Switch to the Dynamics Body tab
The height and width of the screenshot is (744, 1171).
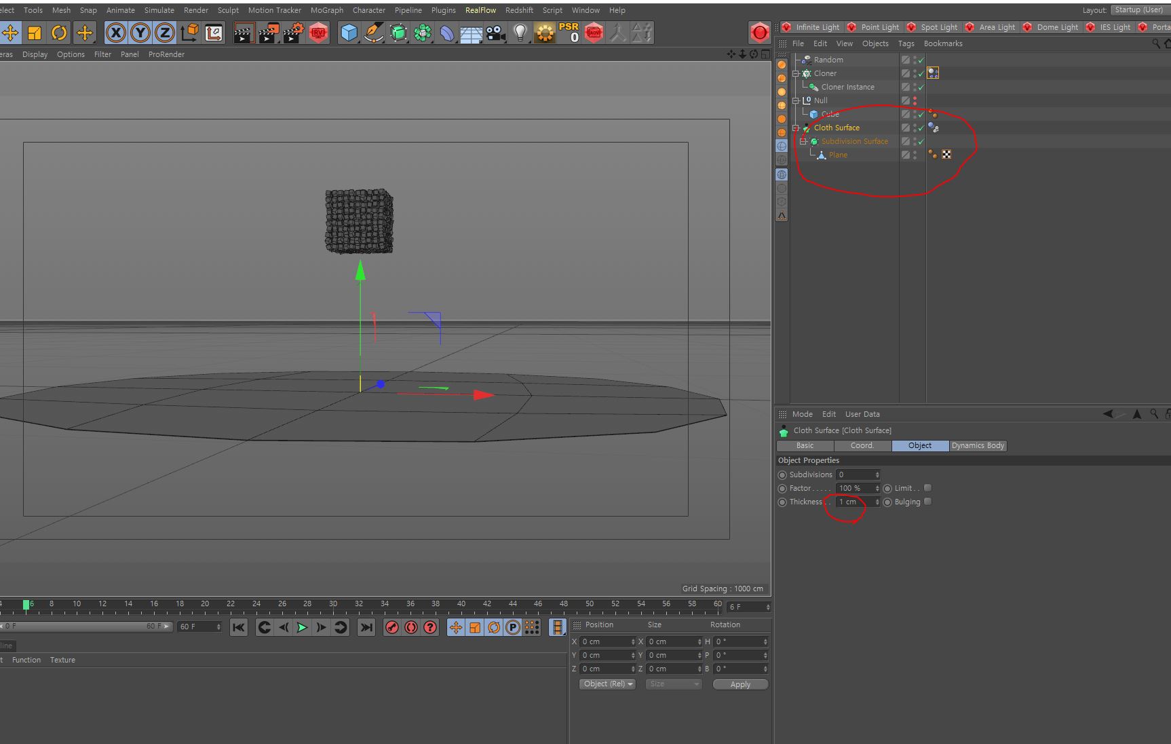point(978,446)
